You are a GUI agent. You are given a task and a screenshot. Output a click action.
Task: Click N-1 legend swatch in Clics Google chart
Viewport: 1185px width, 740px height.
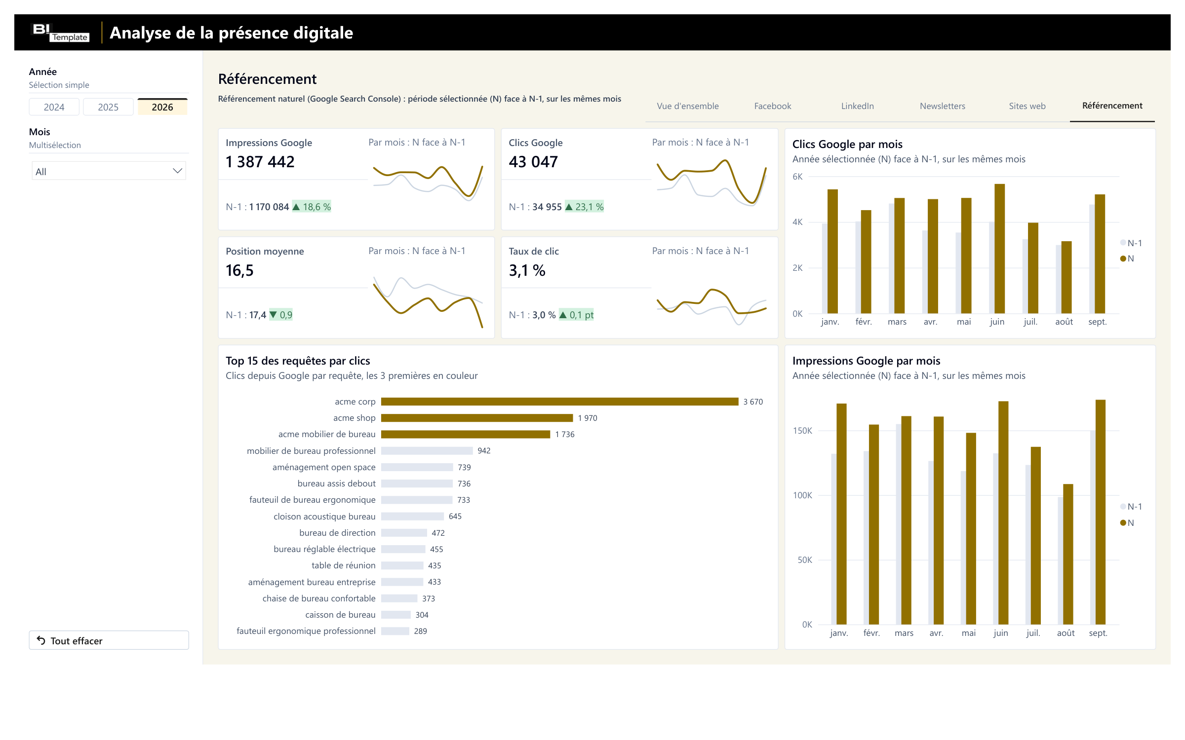click(1123, 243)
